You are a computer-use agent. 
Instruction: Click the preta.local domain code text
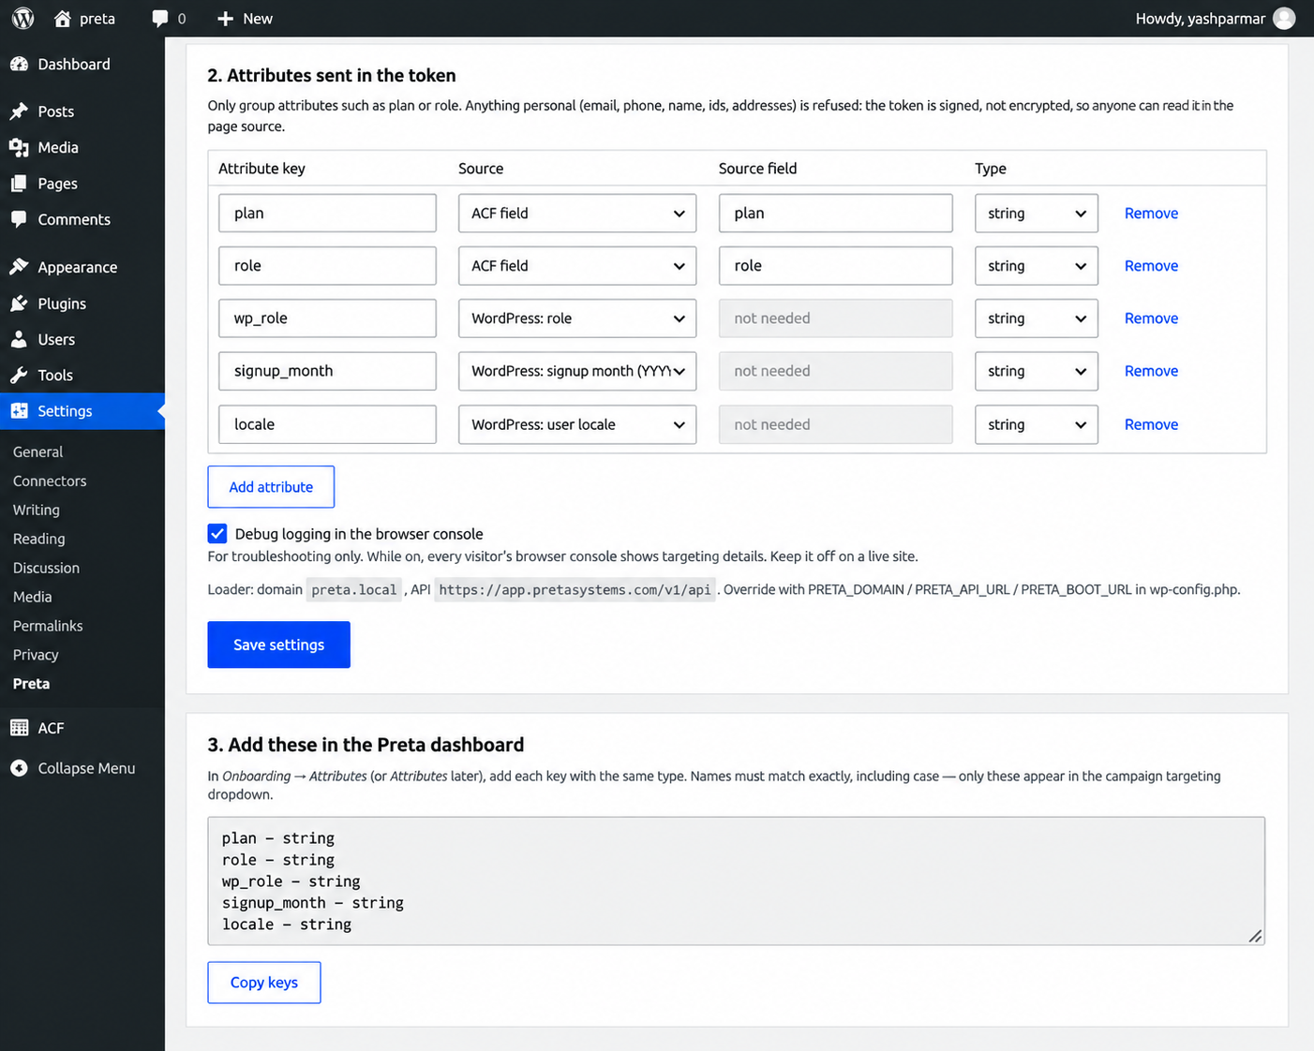(354, 589)
